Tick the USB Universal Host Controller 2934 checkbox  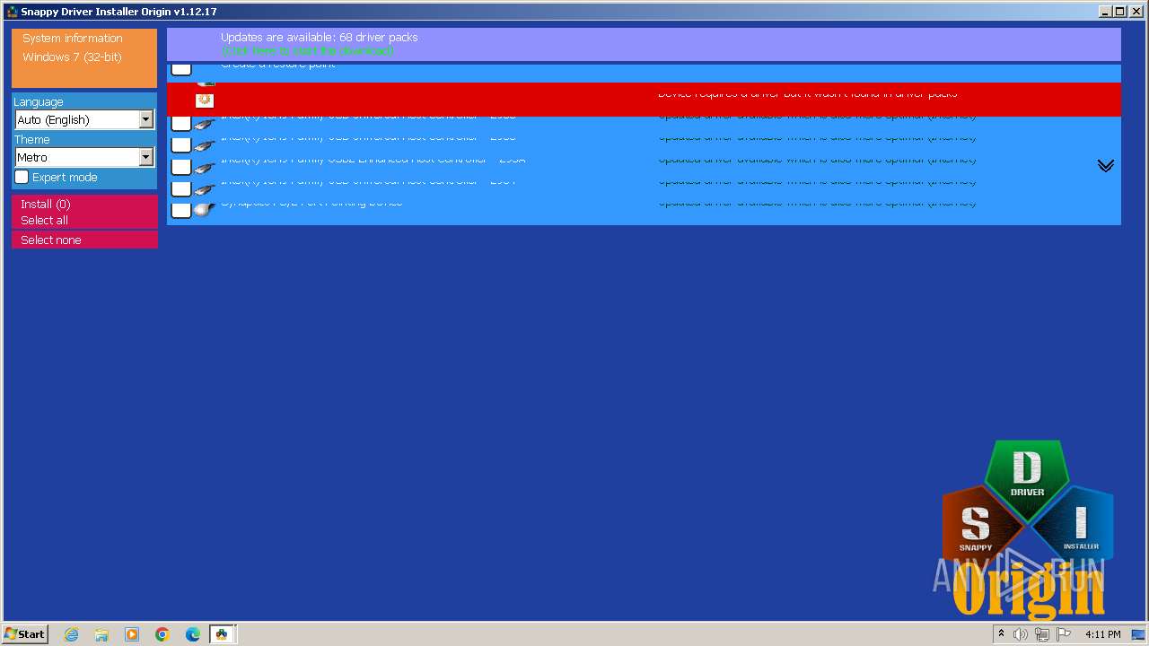pyautogui.click(x=181, y=188)
